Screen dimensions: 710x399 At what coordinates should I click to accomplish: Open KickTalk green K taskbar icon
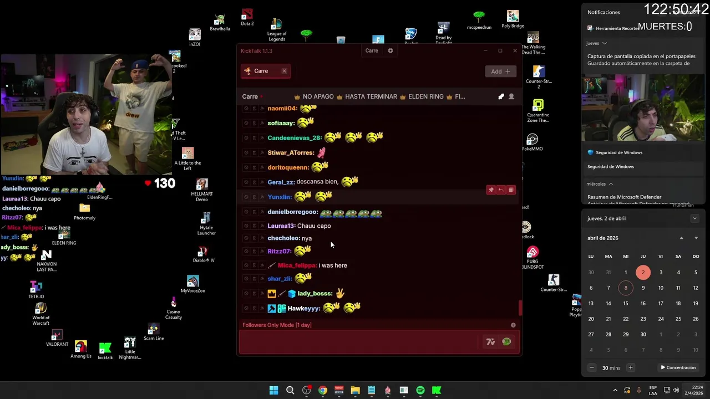point(437,390)
